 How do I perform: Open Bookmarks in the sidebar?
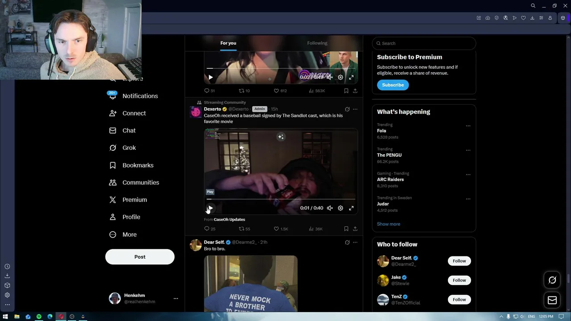click(x=132, y=165)
